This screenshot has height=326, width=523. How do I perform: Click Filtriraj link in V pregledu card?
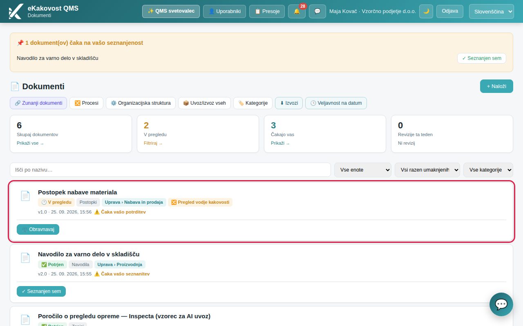point(153,143)
